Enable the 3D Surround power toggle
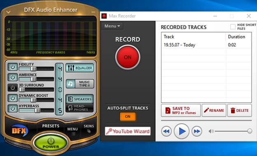This screenshot has height=156, width=257. pos(13,88)
